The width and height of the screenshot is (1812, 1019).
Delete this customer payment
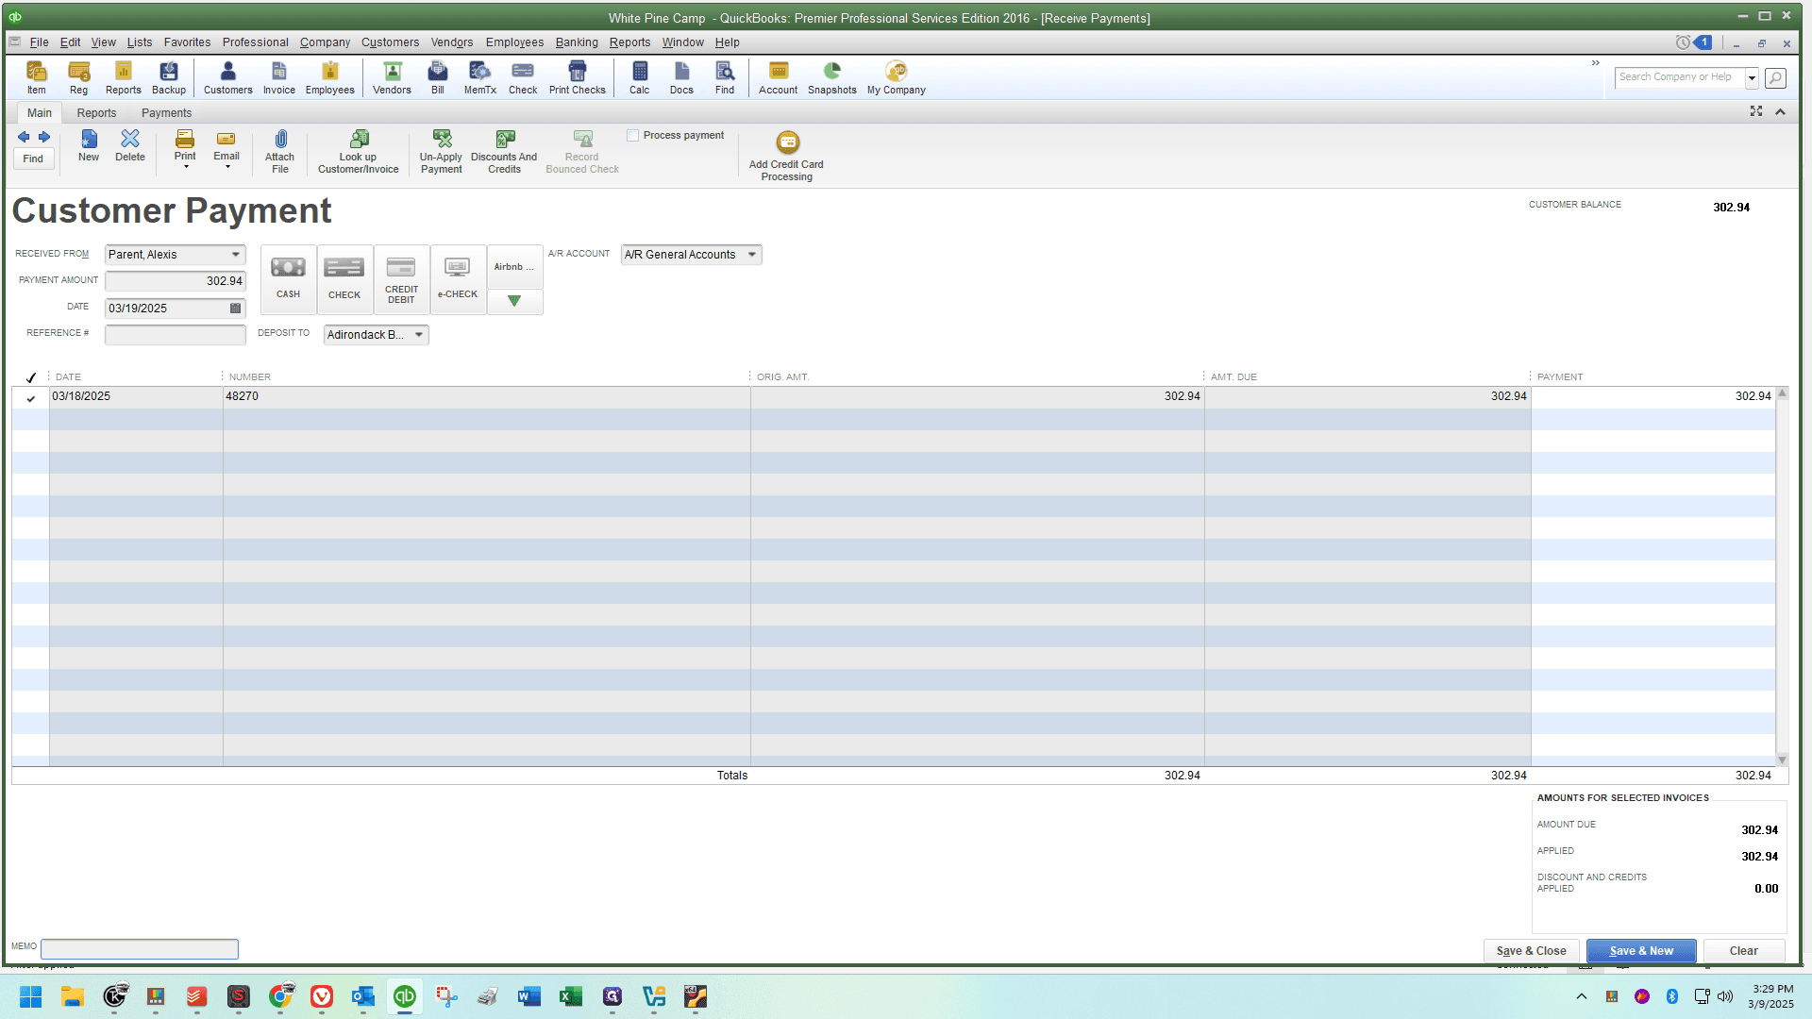click(130, 146)
